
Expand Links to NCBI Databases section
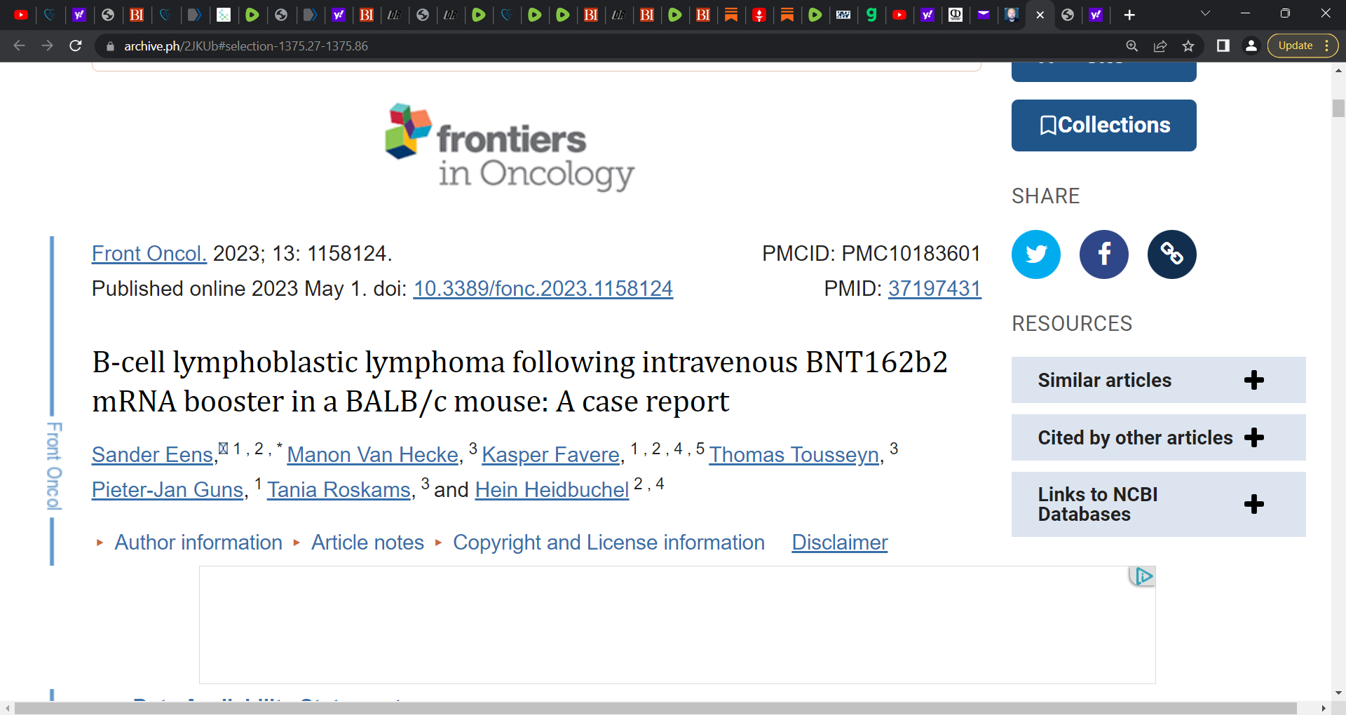[x=1158, y=504]
